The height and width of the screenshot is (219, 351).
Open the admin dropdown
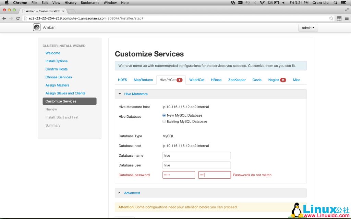tap(307, 28)
